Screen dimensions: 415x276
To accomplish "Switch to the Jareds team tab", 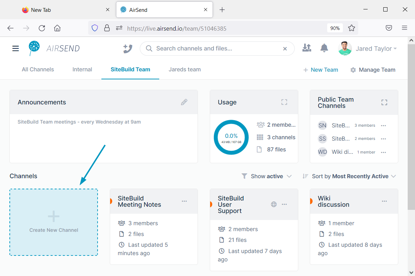I will click(185, 70).
